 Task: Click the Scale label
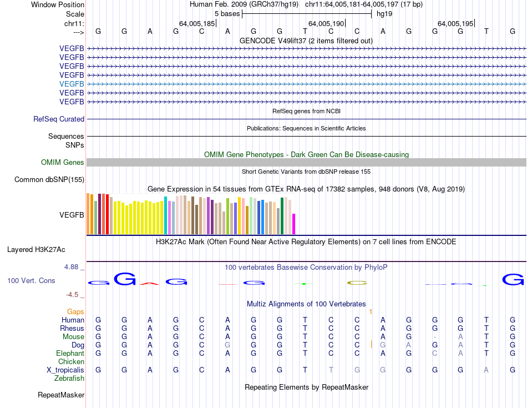(x=75, y=14)
